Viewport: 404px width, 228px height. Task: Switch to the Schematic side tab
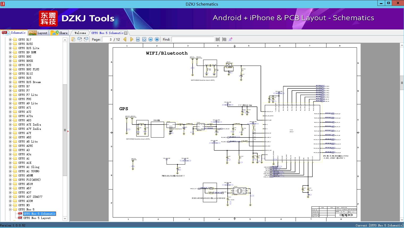click(14, 33)
